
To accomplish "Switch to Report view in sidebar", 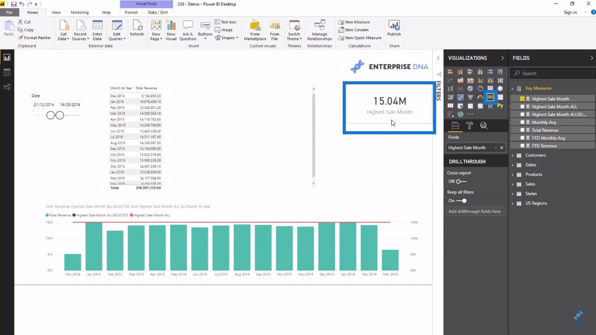I will click(7, 58).
